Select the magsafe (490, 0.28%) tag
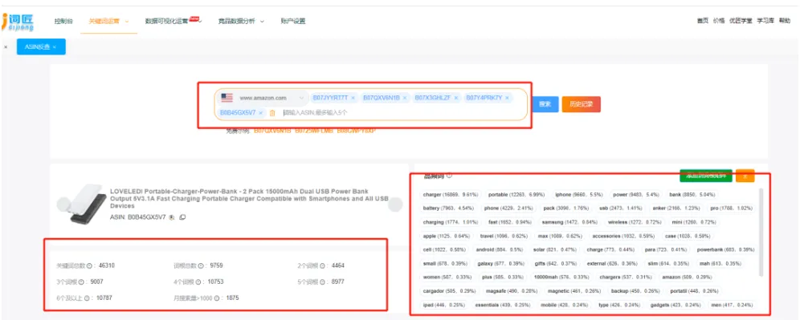800x320 pixels. (511, 291)
